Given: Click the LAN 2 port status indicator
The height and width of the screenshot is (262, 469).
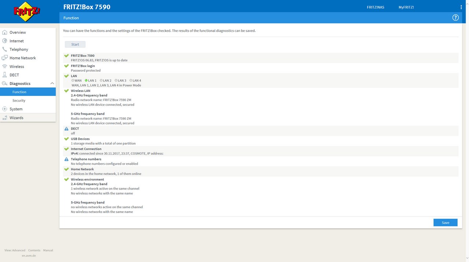Looking at the screenshot, I should 101,81.
